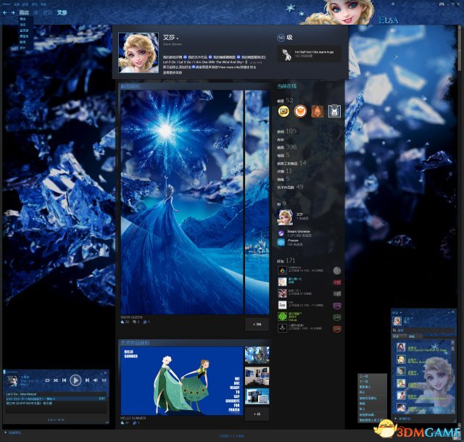Expand the 好友 dropdown in friends window title
This screenshot has height=442, width=464.
point(401,312)
